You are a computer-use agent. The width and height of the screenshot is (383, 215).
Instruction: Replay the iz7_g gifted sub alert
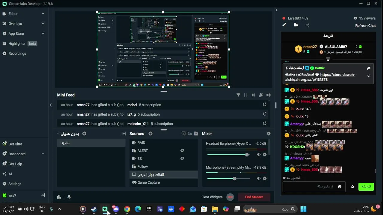click(x=265, y=114)
